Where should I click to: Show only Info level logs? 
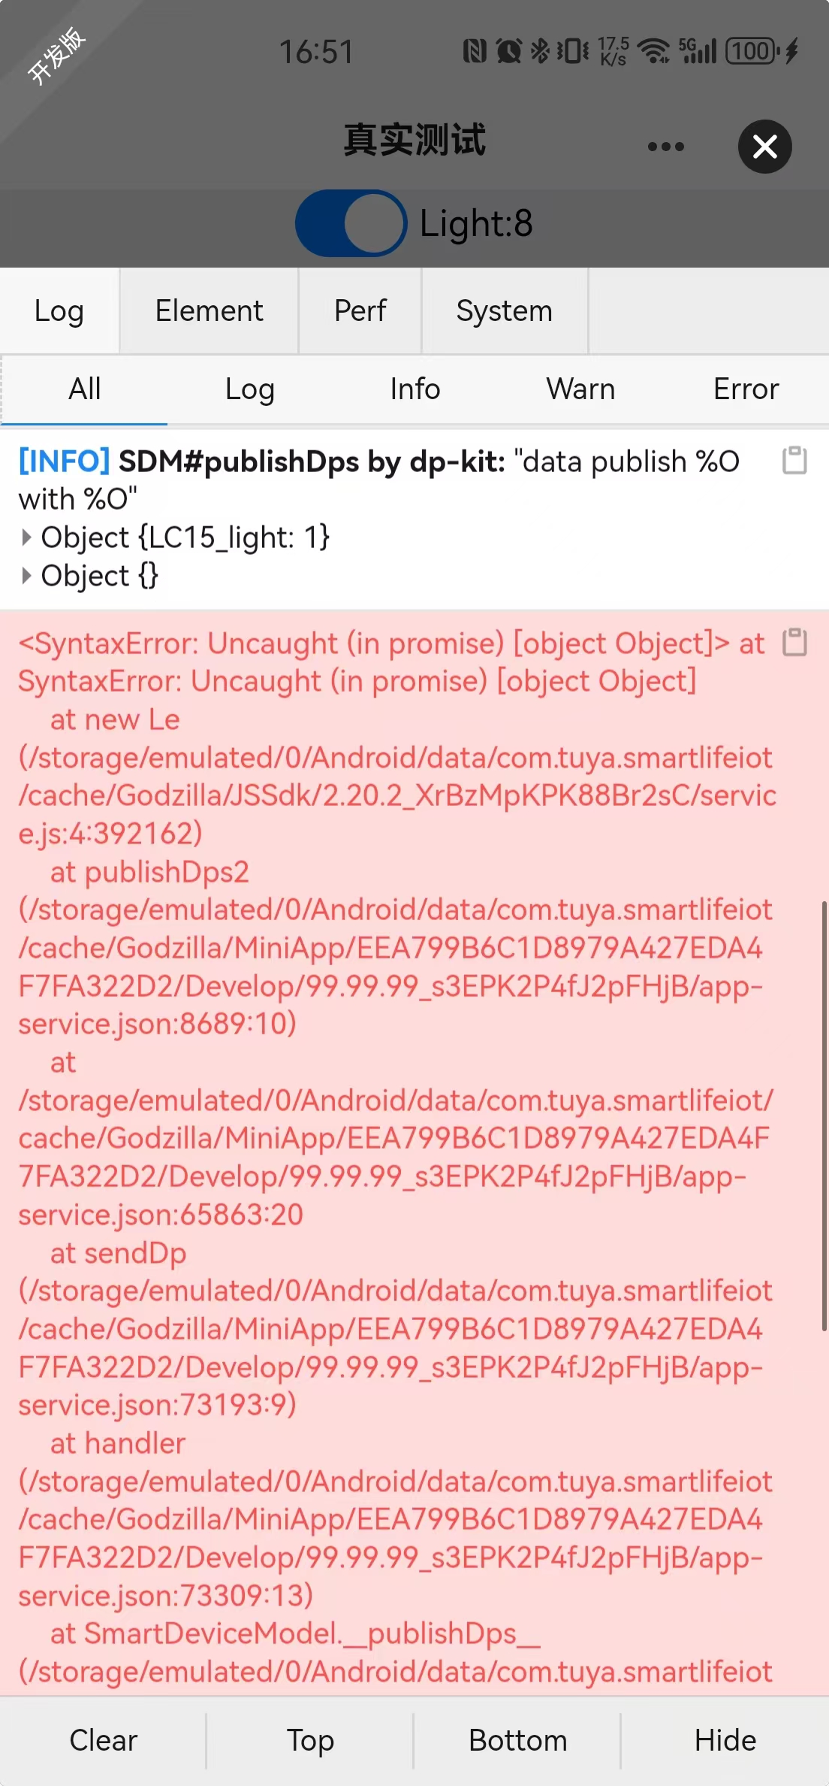(415, 389)
